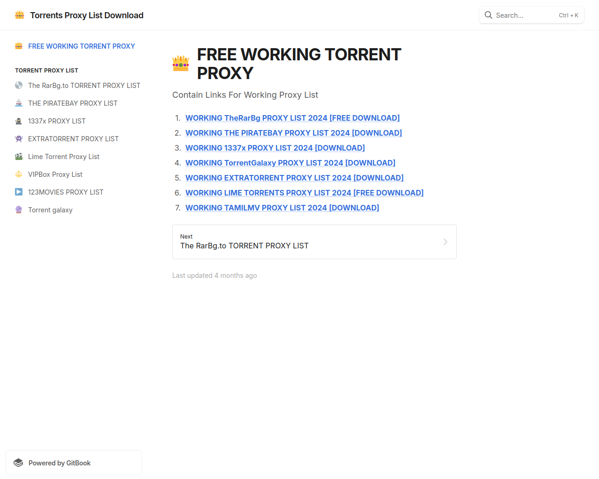Click the Next page chevron arrow
Image resolution: width=599 pixels, height=479 pixels.
445,242
